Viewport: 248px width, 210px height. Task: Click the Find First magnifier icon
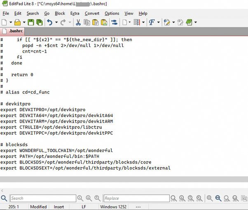pos(80,198)
